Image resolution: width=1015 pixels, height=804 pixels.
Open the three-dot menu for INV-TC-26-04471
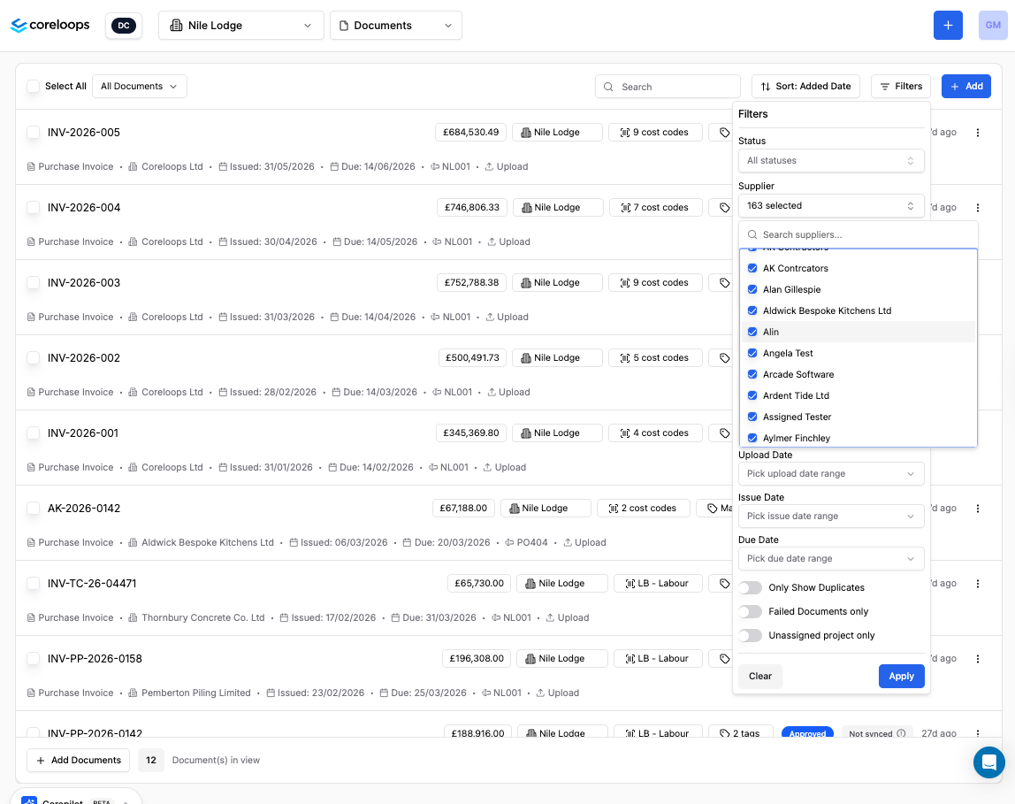pyautogui.click(x=978, y=583)
